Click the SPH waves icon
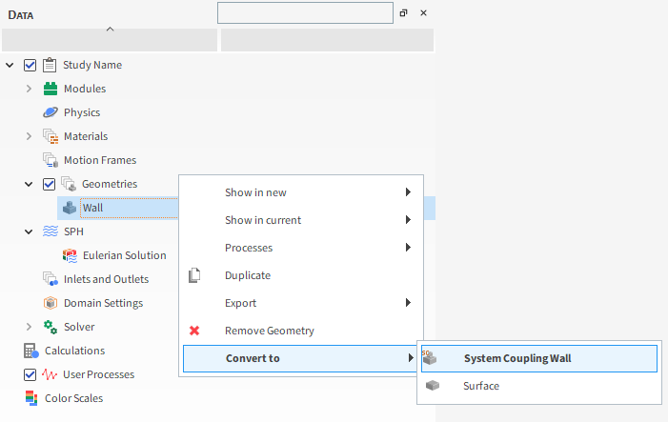This screenshot has height=422, width=668. (51, 231)
